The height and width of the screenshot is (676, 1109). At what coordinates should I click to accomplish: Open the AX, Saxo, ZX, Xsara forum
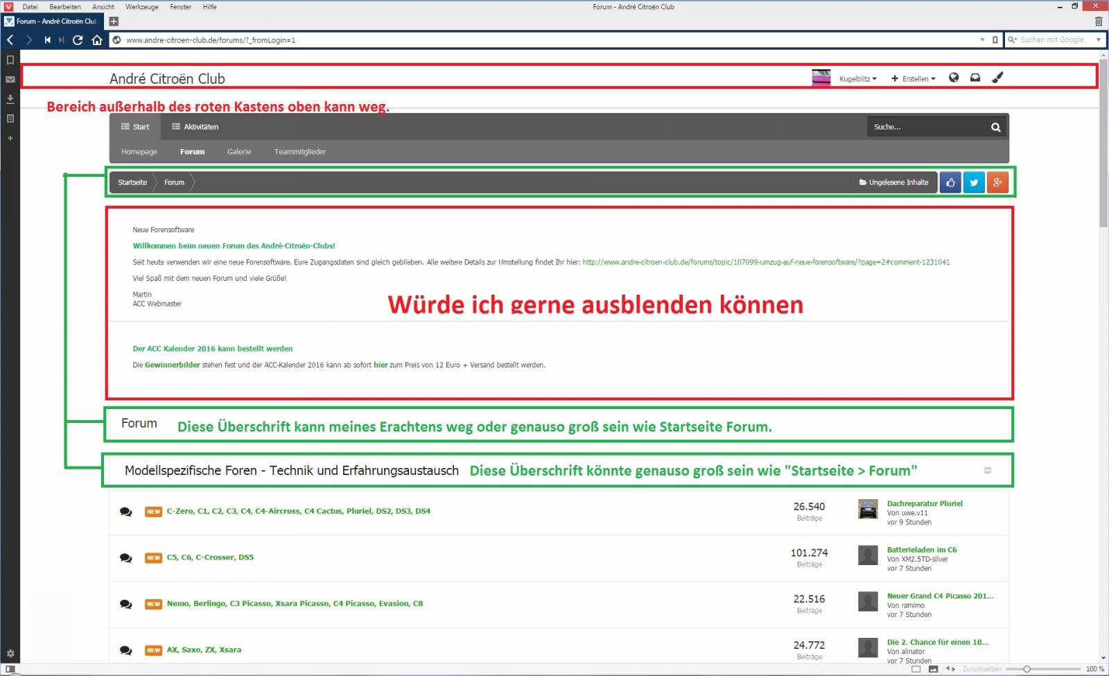[x=204, y=650]
